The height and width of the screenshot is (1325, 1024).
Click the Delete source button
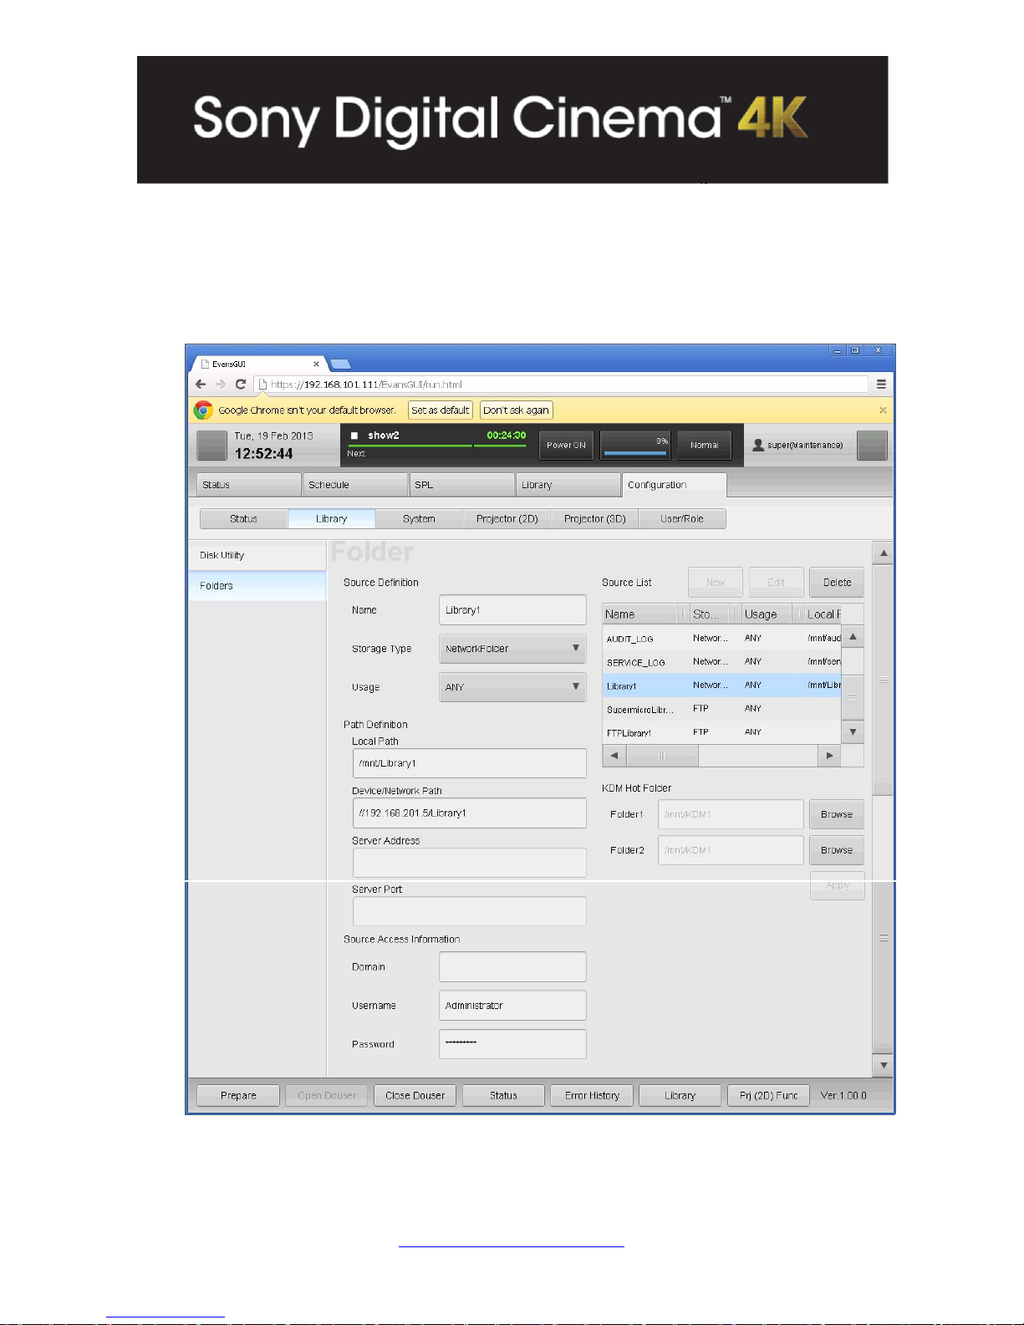tap(837, 583)
